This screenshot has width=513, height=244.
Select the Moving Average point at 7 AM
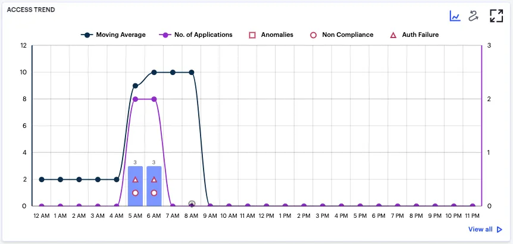coord(173,72)
